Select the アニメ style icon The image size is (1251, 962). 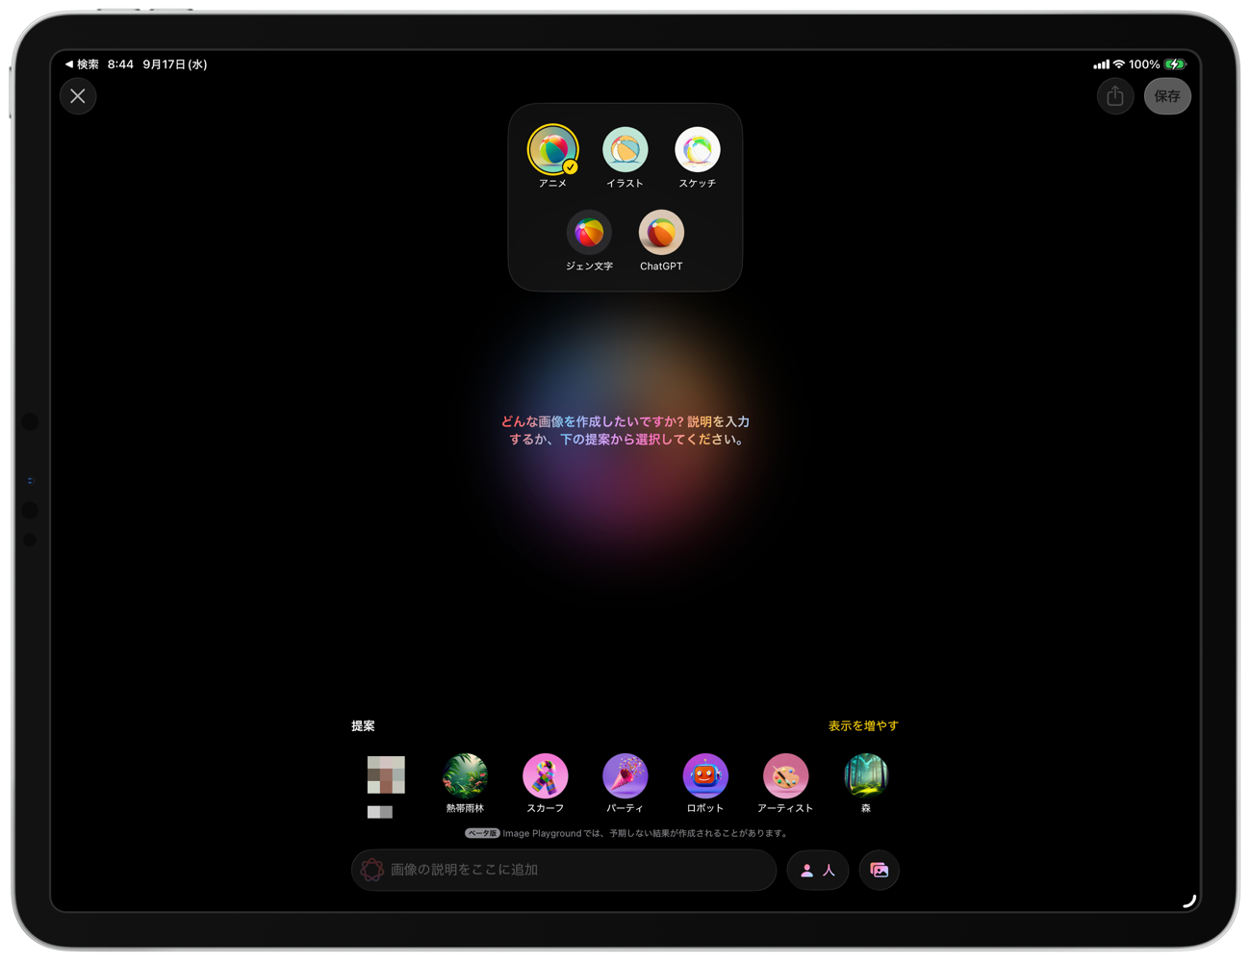pos(554,149)
